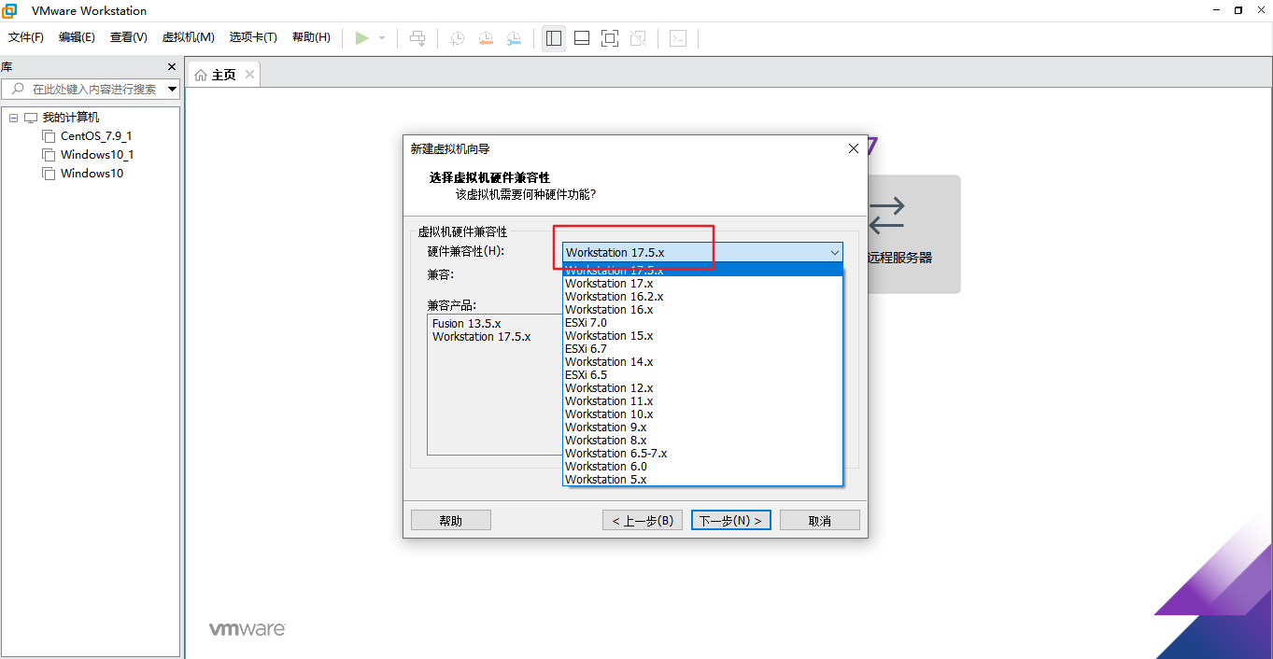This screenshot has width=1273, height=659.
Task: Open the search box dropdown arrow in library panel
Action: [171, 89]
